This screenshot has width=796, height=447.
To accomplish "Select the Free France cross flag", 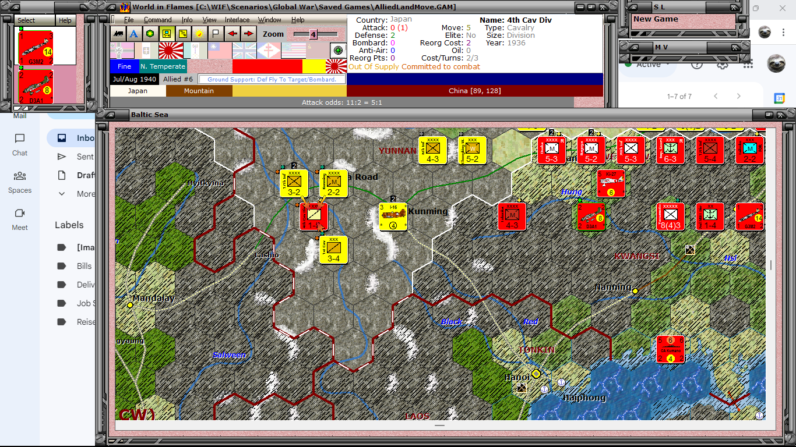I will (269, 51).
